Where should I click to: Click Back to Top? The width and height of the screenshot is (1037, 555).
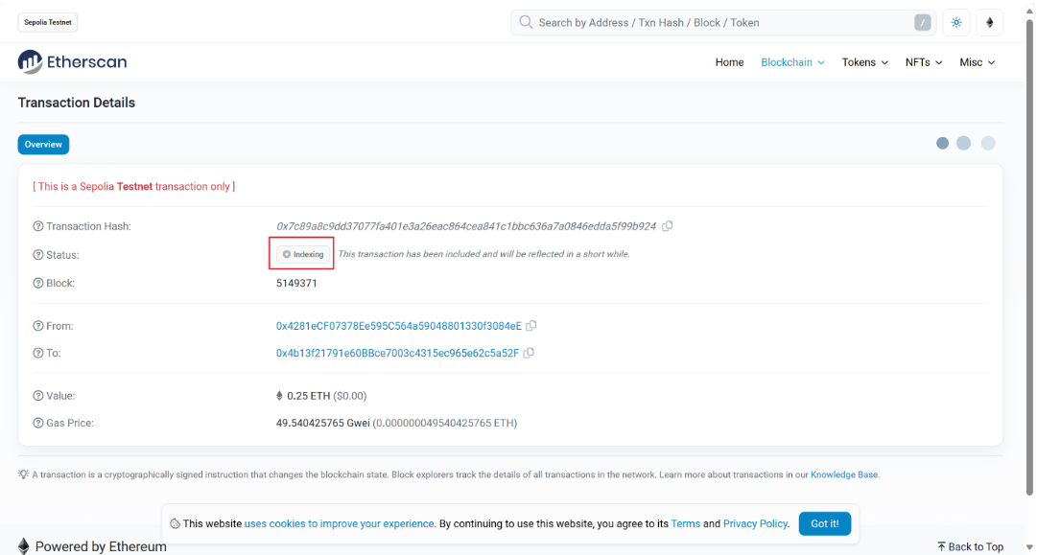pos(970,546)
